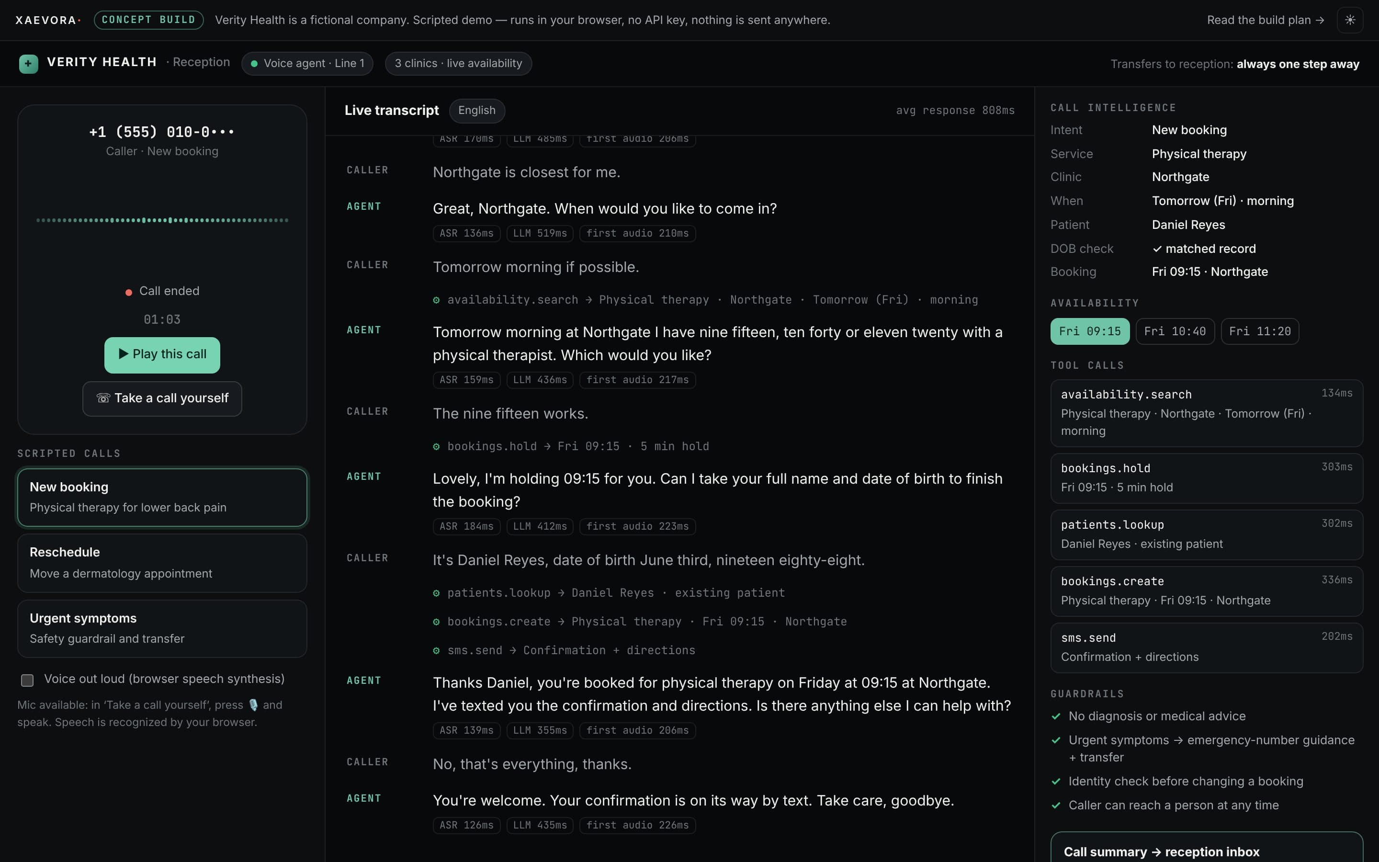Click the ASR 136ms latency chip
The image size is (1379, 862).
(466, 233)
